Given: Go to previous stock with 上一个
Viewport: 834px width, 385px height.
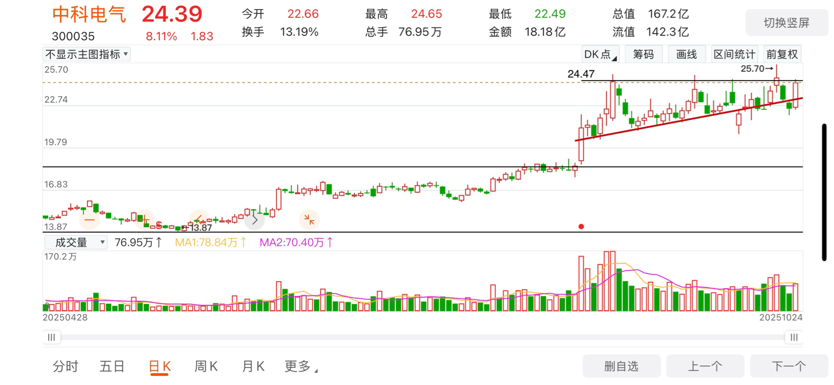Looking at the screenshot, I should click(705, 366).
